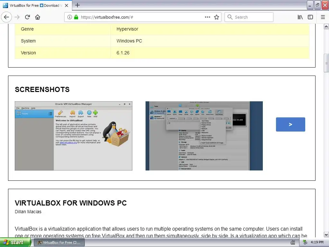The image size is (329, 247).
Task: Click the vertical scrollbar thumb
Action: [326, 63]
